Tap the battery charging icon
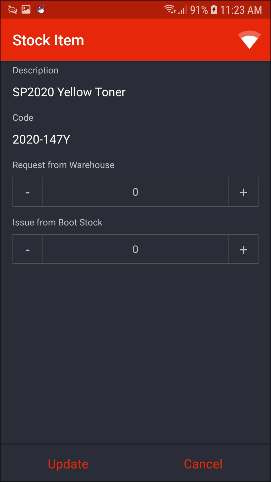This screenshot has height=482, width=271. (214, 10)
